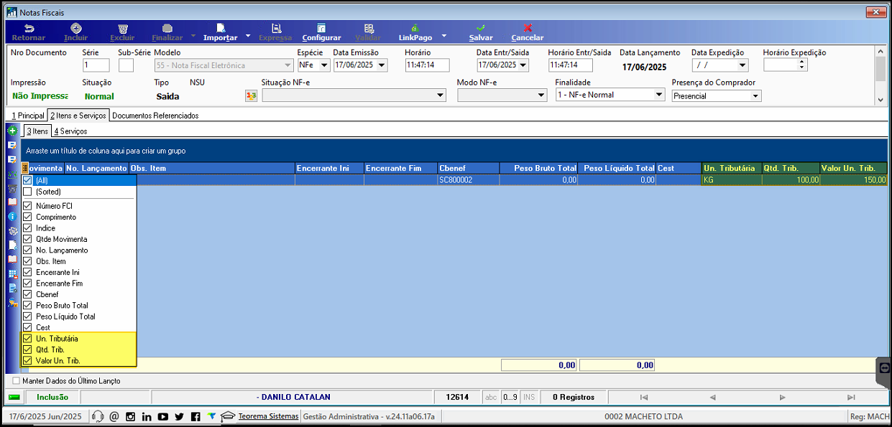Uncheck the Un. Tributária column checkbox

click(27, 338)
